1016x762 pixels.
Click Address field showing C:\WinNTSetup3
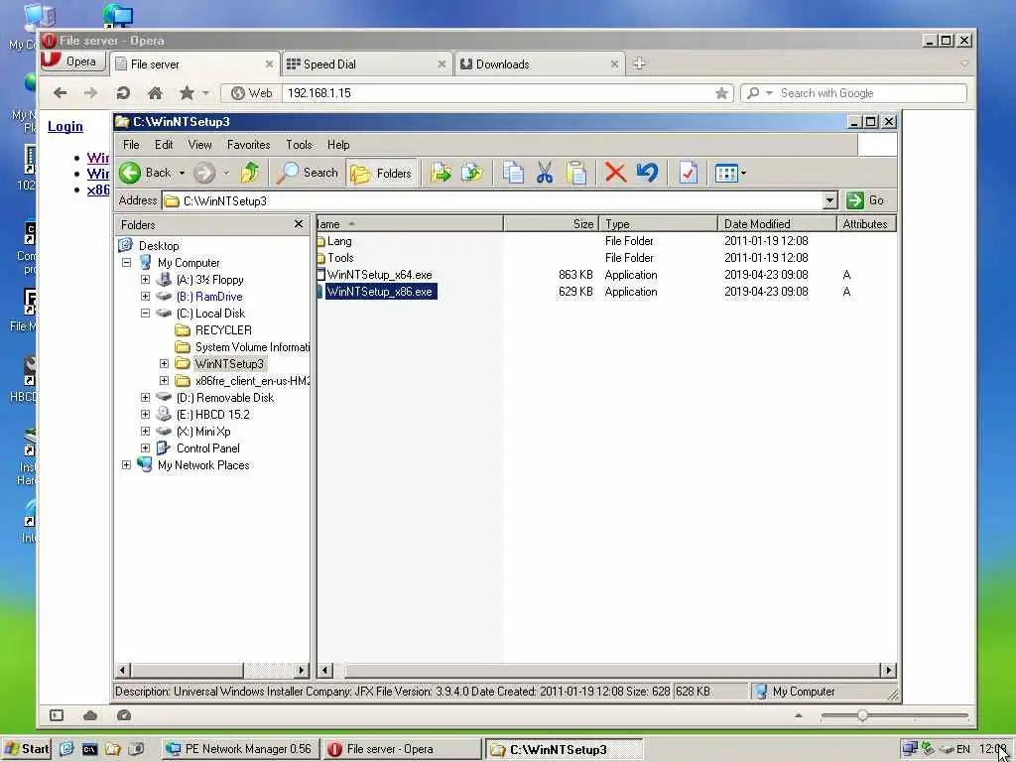(x=492, y=200)
